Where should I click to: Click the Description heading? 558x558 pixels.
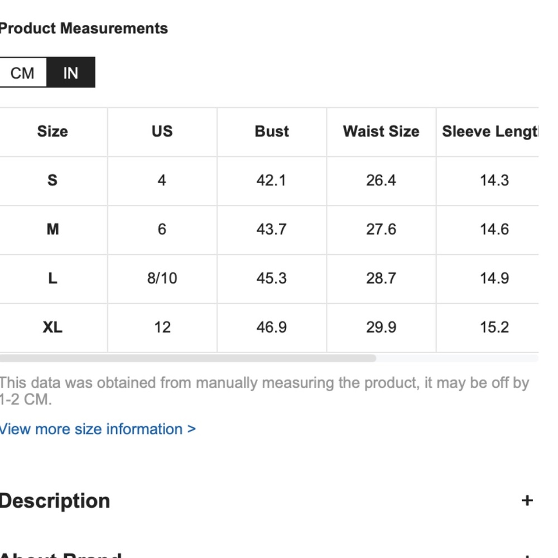[55, 501]
